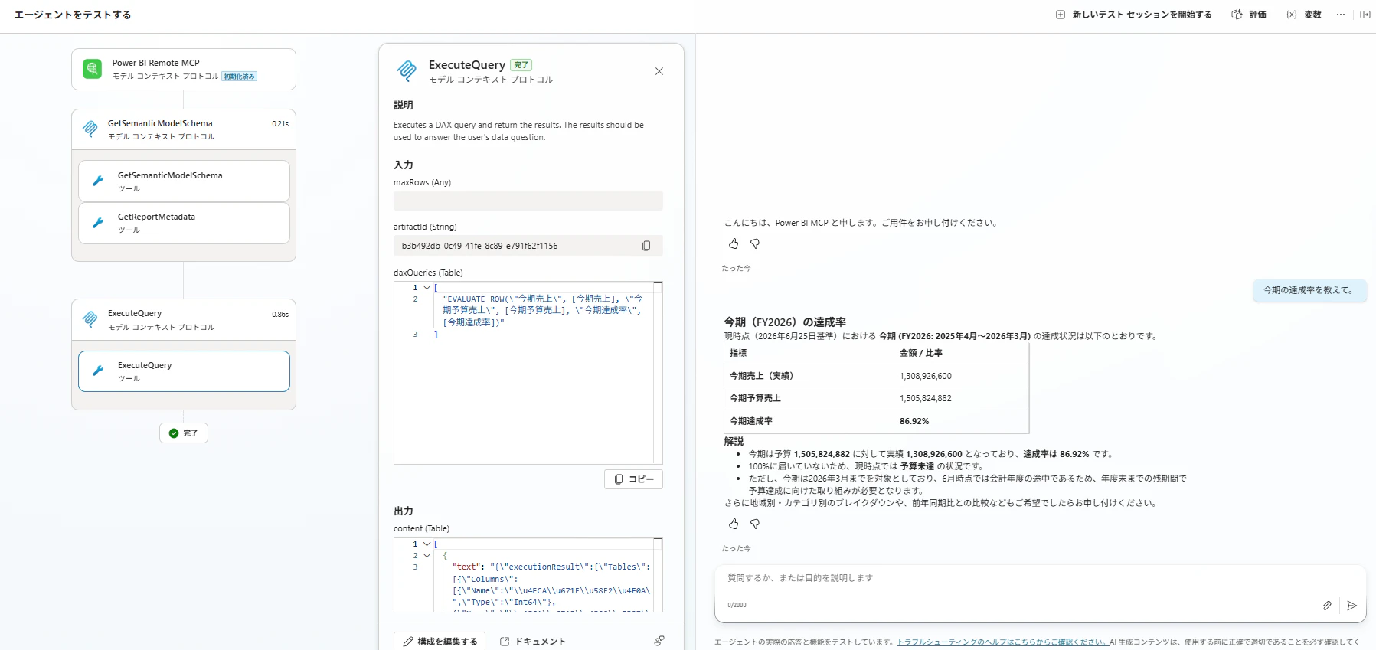
Task: Dislike the greeting message with thumbs down
Action: tap(755, 243)
